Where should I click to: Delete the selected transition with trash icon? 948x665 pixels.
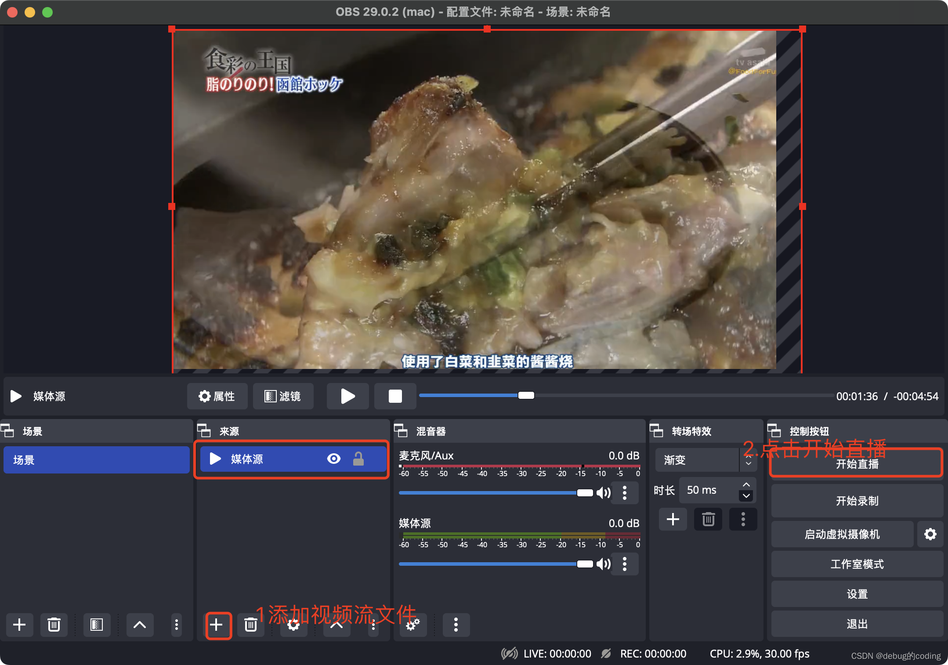tap(708, 519)
